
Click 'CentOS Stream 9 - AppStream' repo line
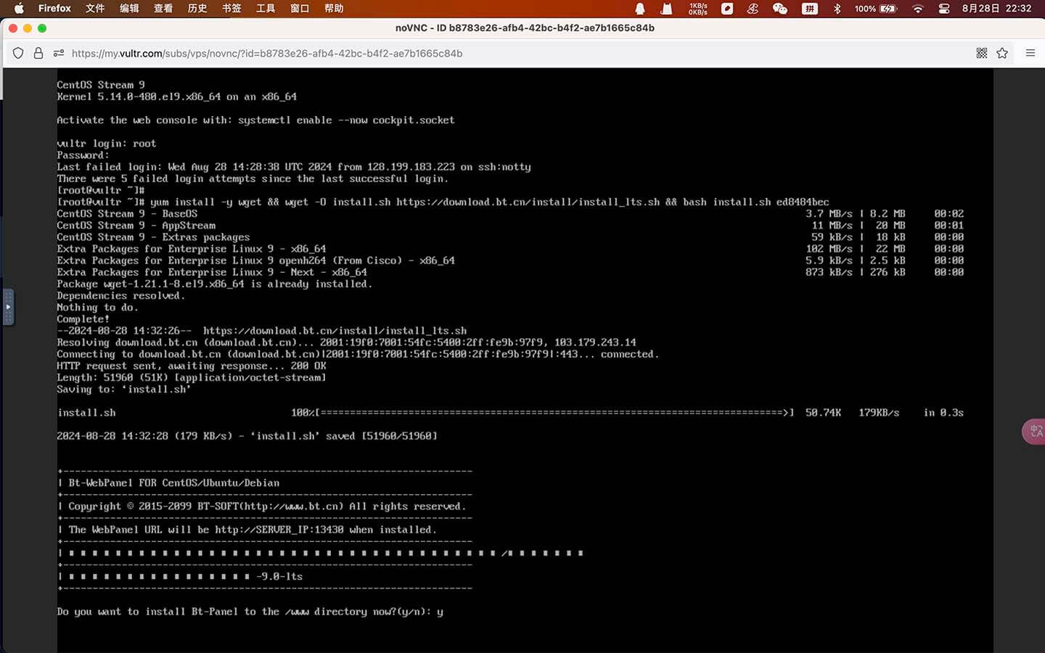pos(136,226)
